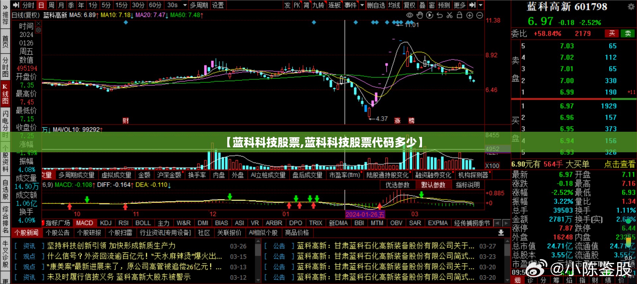
Task: Click the red 买 buy button
Action: pyautogui.click(x=612, y=33)
